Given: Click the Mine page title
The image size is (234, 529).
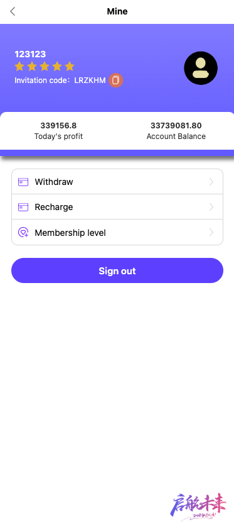Looking at the screenshot, I should (117, 11).
